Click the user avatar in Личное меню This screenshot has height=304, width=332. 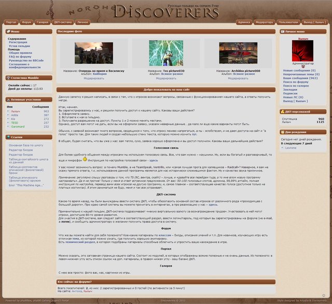(x=302, y=51)
